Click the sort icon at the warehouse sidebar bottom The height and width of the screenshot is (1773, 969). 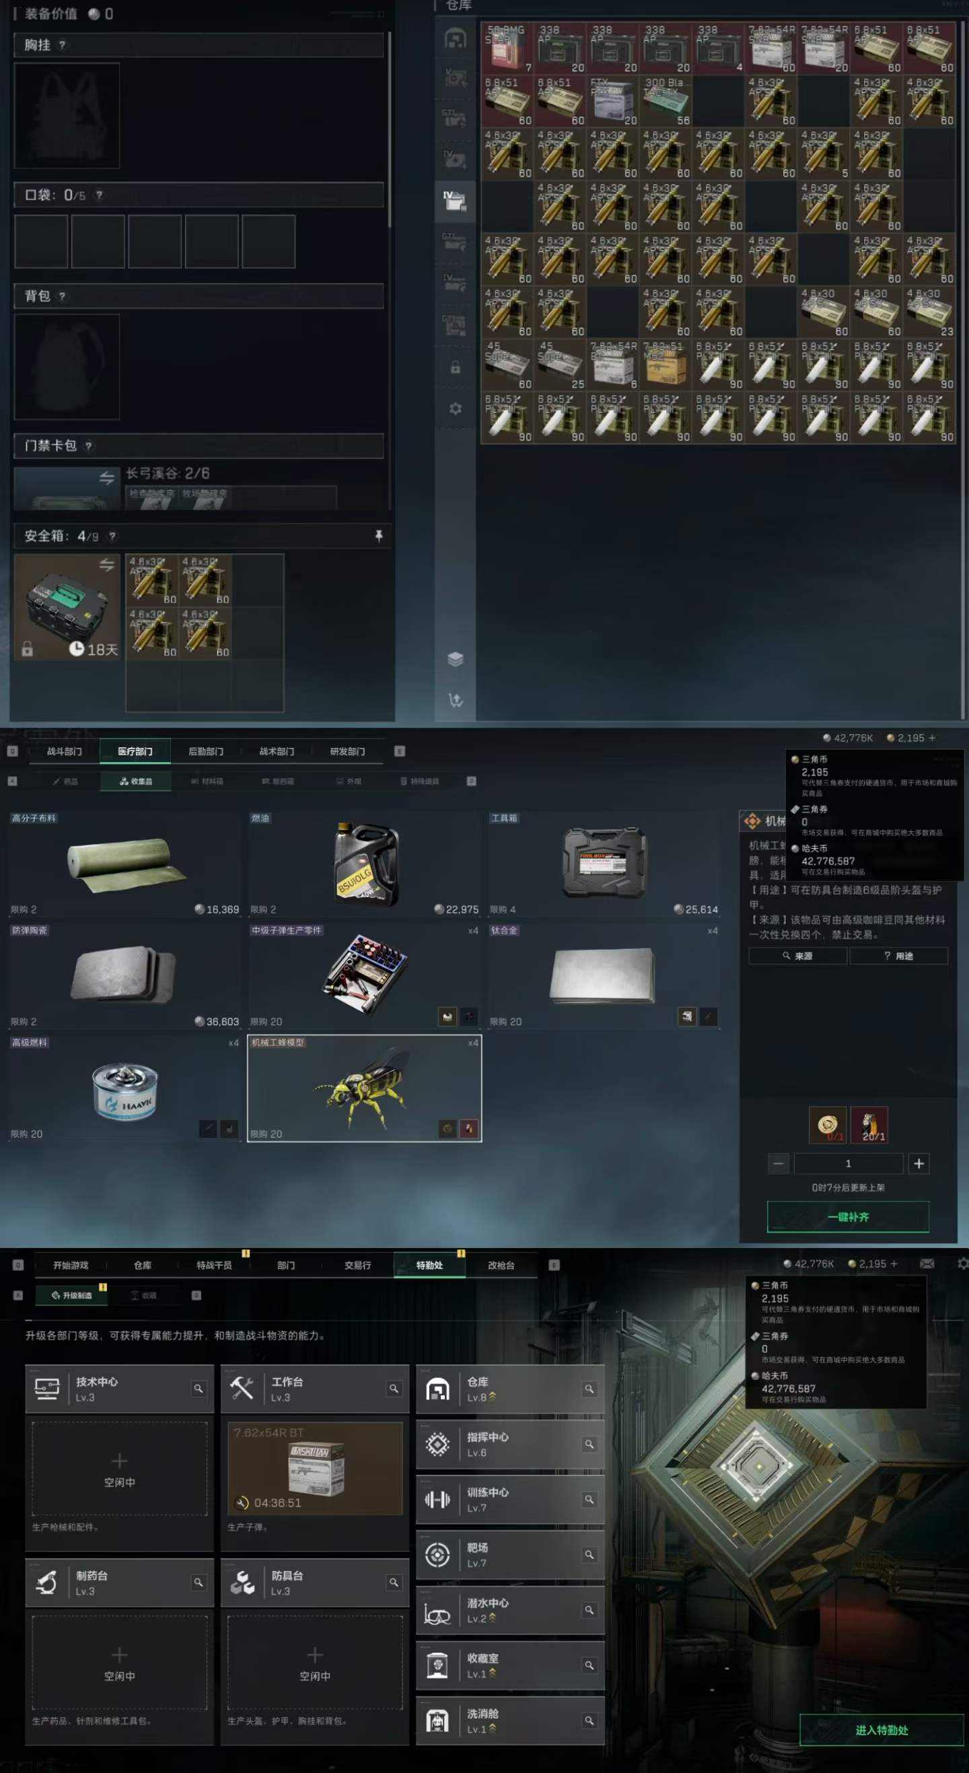pos(455,700)
